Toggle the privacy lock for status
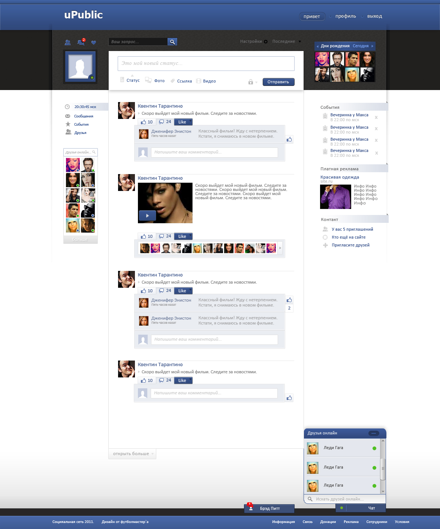 coord(251,82)
